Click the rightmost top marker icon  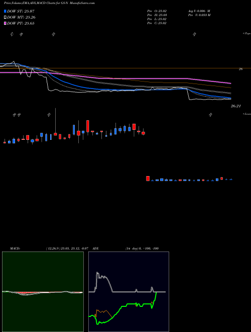point(194,34)
